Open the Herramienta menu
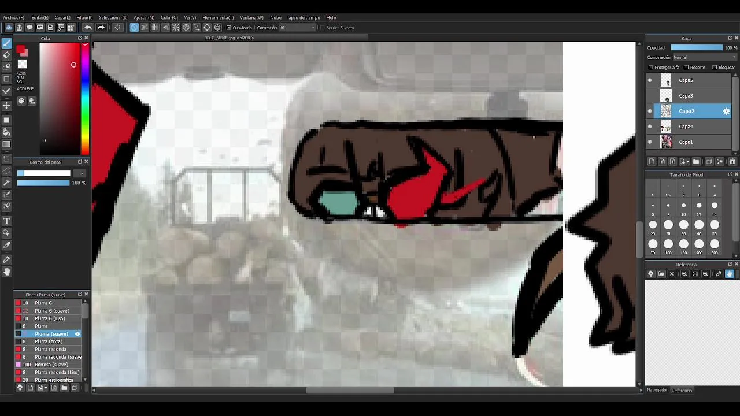 [x=218, y=18]
